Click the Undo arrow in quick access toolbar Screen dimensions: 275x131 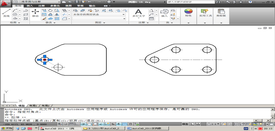[89, 2]
